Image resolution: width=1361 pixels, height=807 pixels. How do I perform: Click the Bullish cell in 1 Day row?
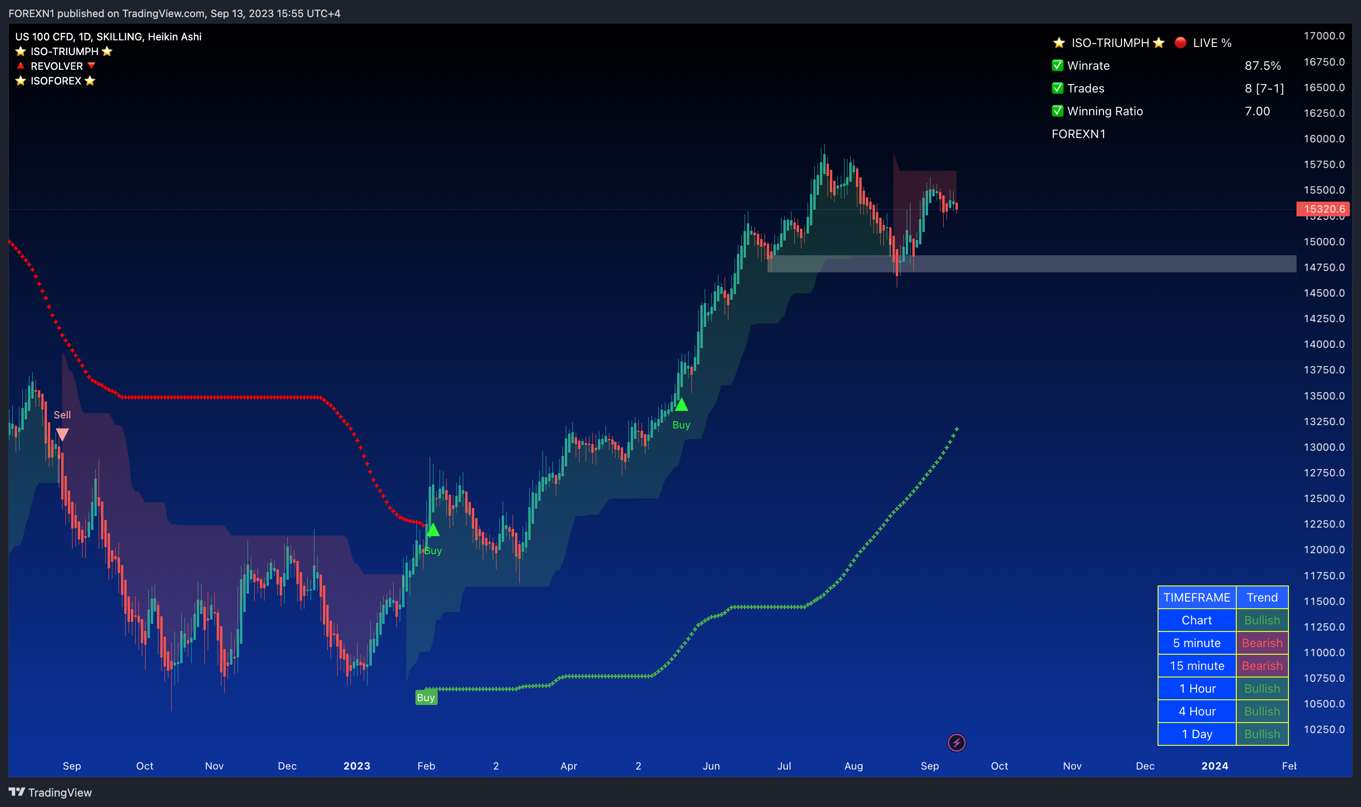(1262, 734)
